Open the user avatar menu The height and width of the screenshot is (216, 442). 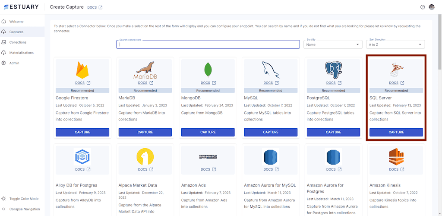(x=432, y=7)
